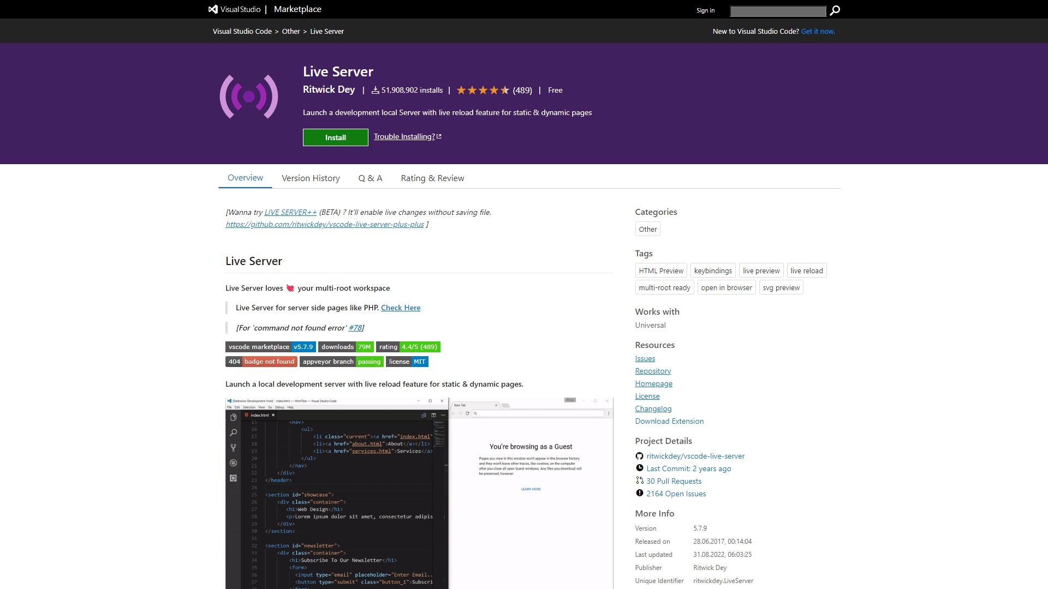Click the Install button

[336, 137]
